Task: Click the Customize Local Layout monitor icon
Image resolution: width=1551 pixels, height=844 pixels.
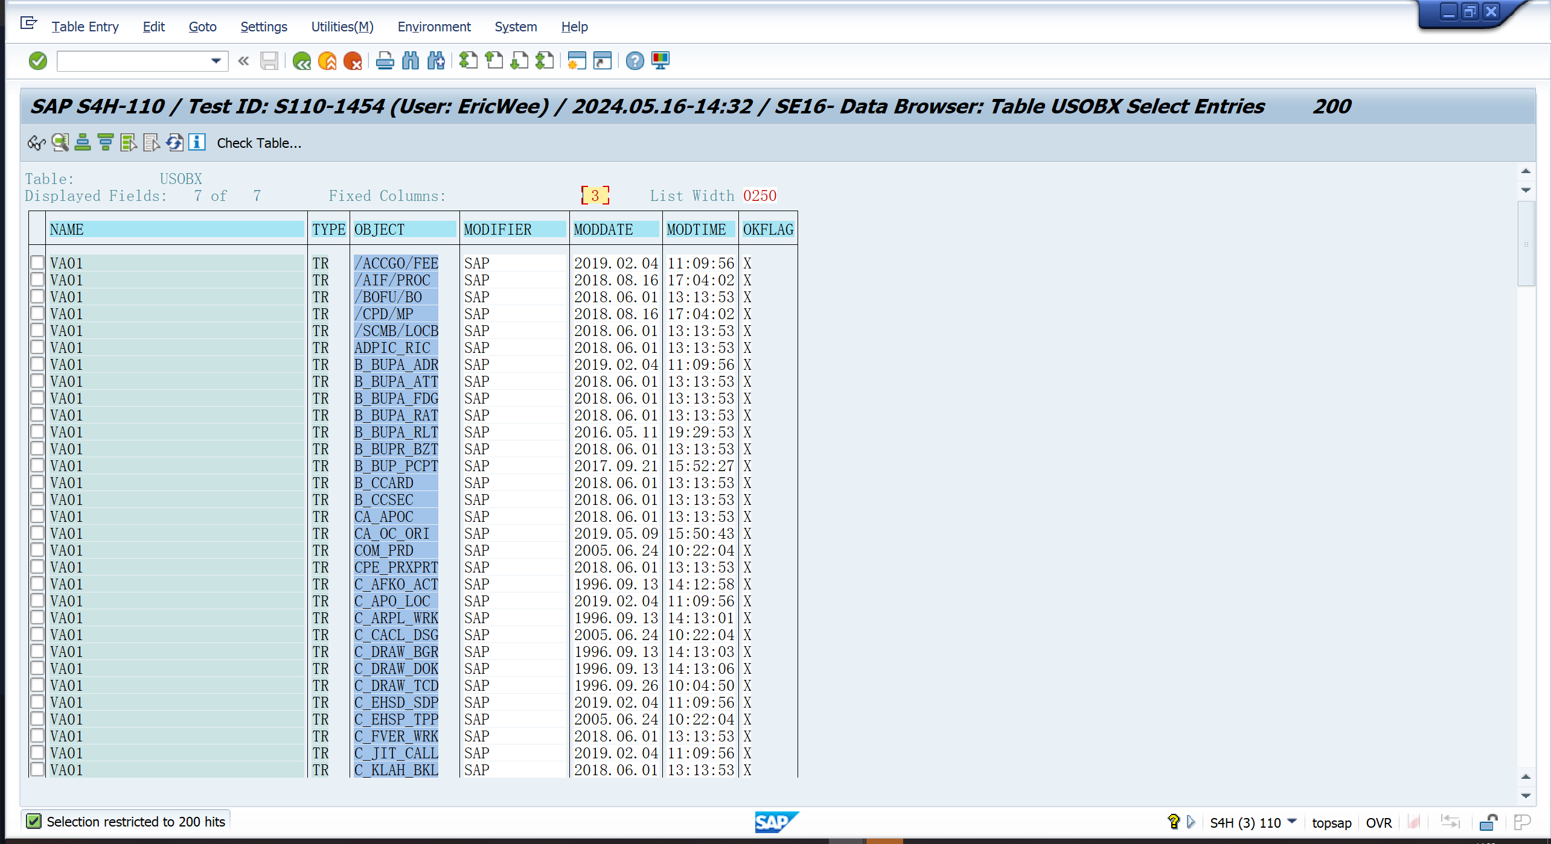Action: [x=661, y=61]
